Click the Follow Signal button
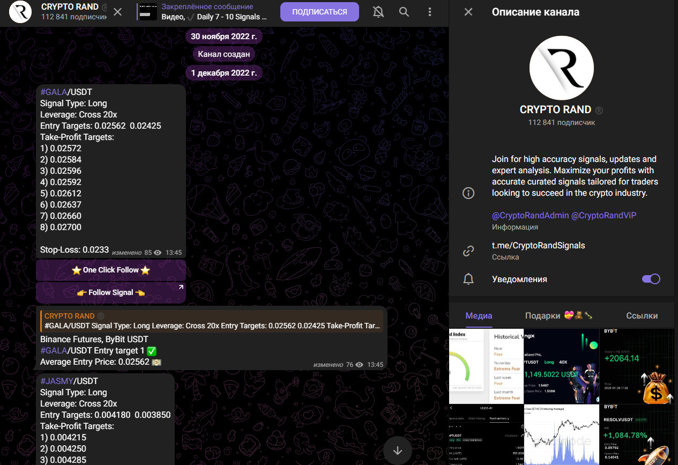This screenshot has width=678, height=465. [x=111, y=293]
